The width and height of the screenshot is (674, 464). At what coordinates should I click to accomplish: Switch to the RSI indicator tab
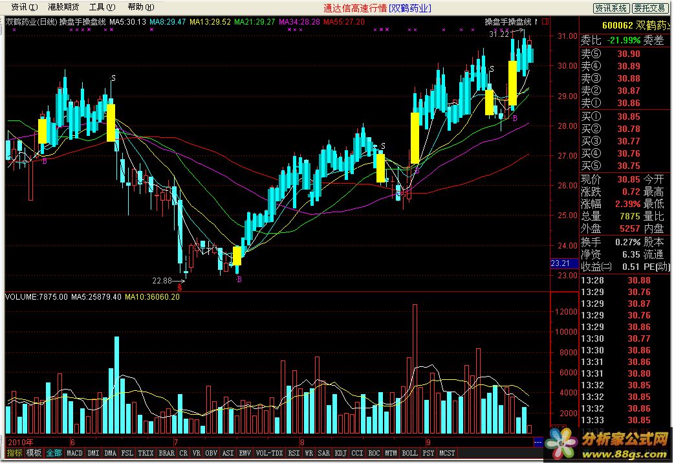tap(294, 453)
